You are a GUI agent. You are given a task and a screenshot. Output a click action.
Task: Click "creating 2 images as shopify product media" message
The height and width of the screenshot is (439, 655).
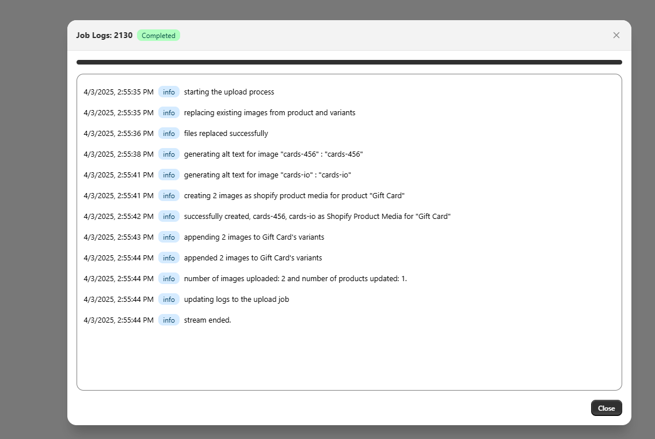294,196
